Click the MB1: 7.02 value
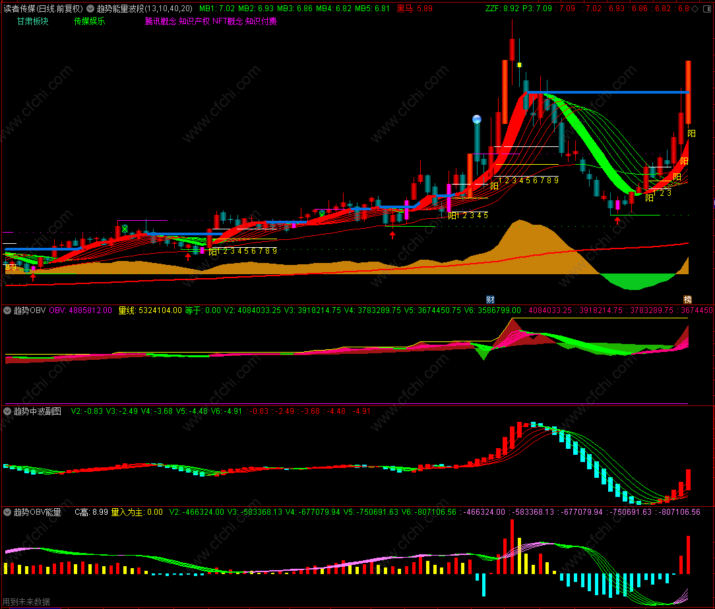715x609 pixels. [217, 9]
